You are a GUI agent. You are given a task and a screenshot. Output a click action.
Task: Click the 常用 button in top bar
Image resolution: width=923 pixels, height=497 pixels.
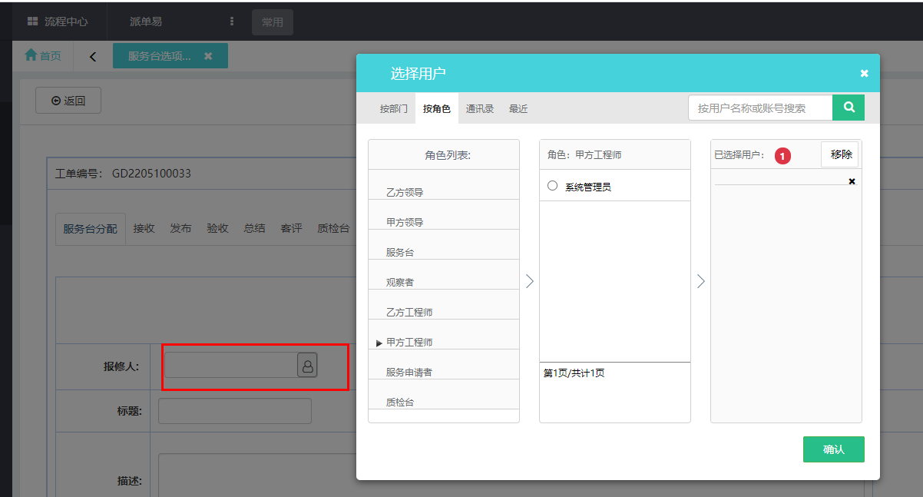tap(273, 22)
